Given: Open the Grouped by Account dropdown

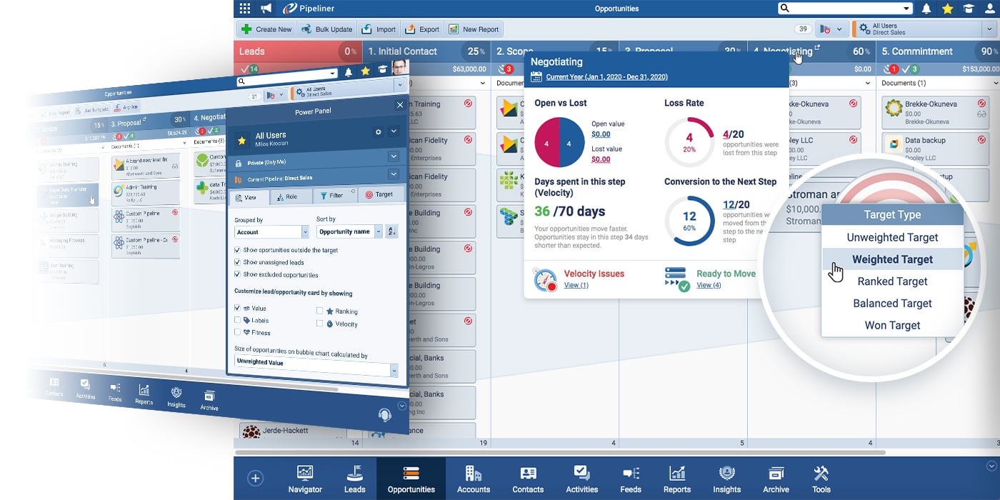Looking at the screenshot, I should click(x=271, y=232).
